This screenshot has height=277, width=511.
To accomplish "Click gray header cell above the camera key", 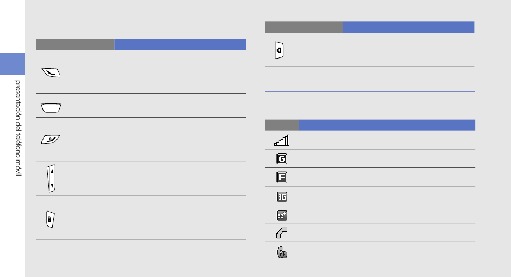I will (303, 27).
